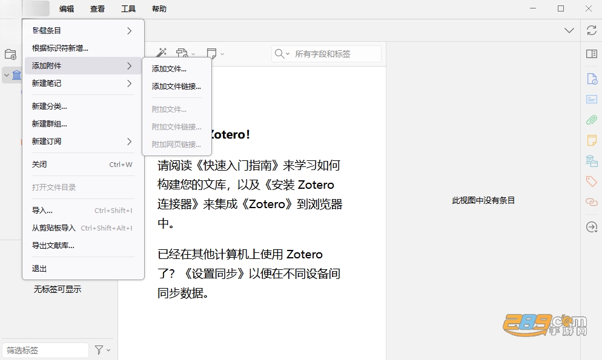Choose 添加文件... in the submenu
Image resolution: width=602 pixels, height=360 pixels.
click(177, 69)
